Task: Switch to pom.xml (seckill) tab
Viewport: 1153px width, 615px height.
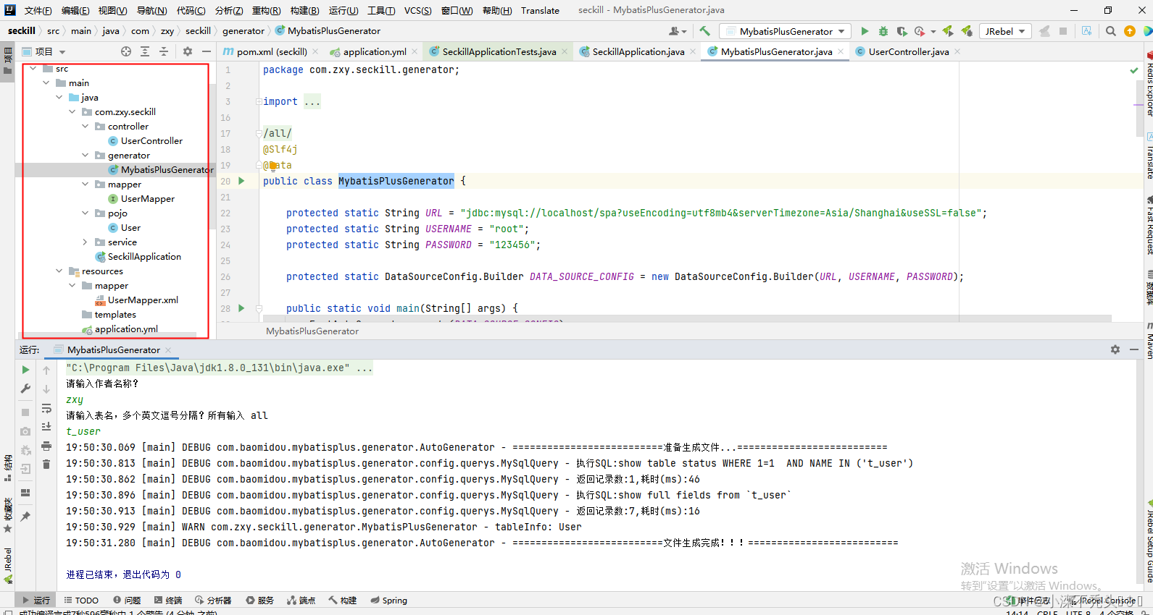Action: 271,51
